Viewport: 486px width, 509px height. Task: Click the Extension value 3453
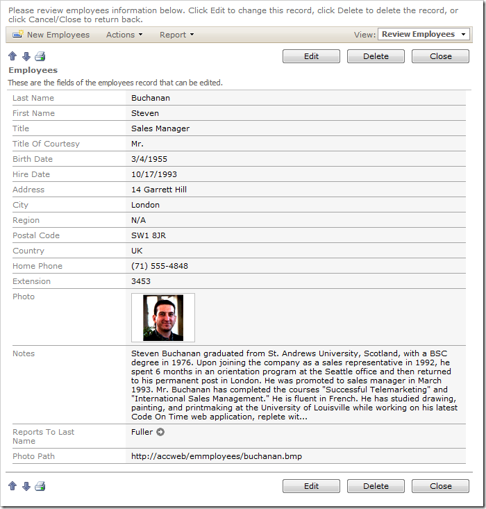[140, 281]
